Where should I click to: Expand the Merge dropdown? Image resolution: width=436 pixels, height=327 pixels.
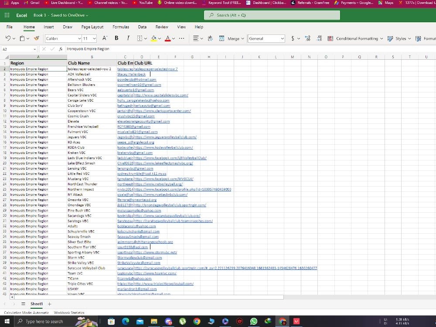[242, 39]
